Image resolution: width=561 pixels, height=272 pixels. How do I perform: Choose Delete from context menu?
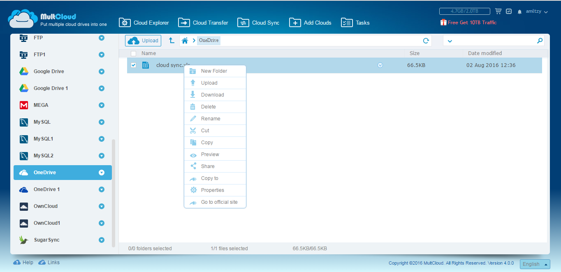pos(215,107)
